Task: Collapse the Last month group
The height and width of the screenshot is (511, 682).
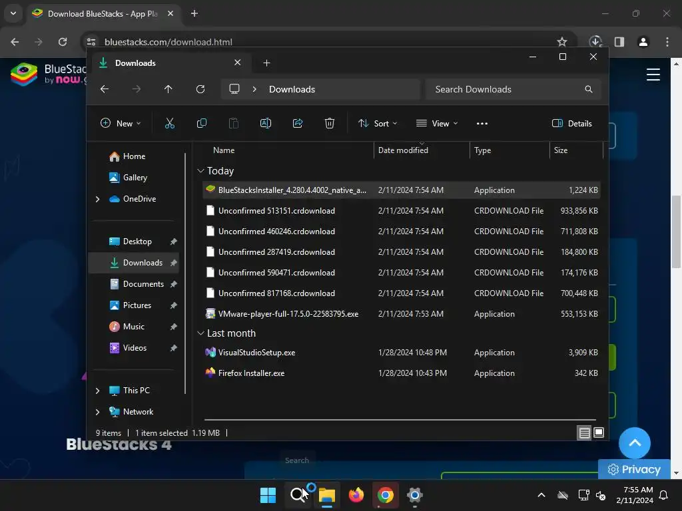Action: point(200,333)
